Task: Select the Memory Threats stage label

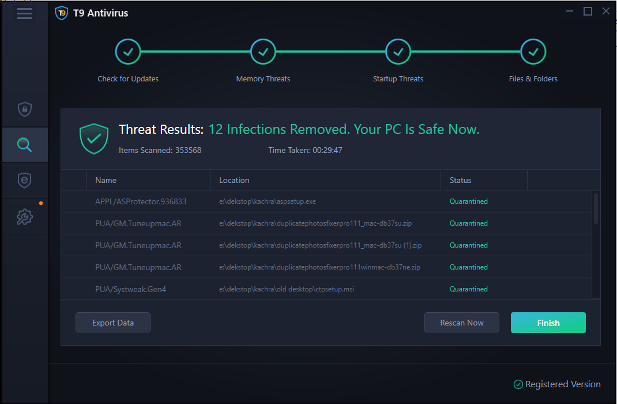Action: (263, 78)
